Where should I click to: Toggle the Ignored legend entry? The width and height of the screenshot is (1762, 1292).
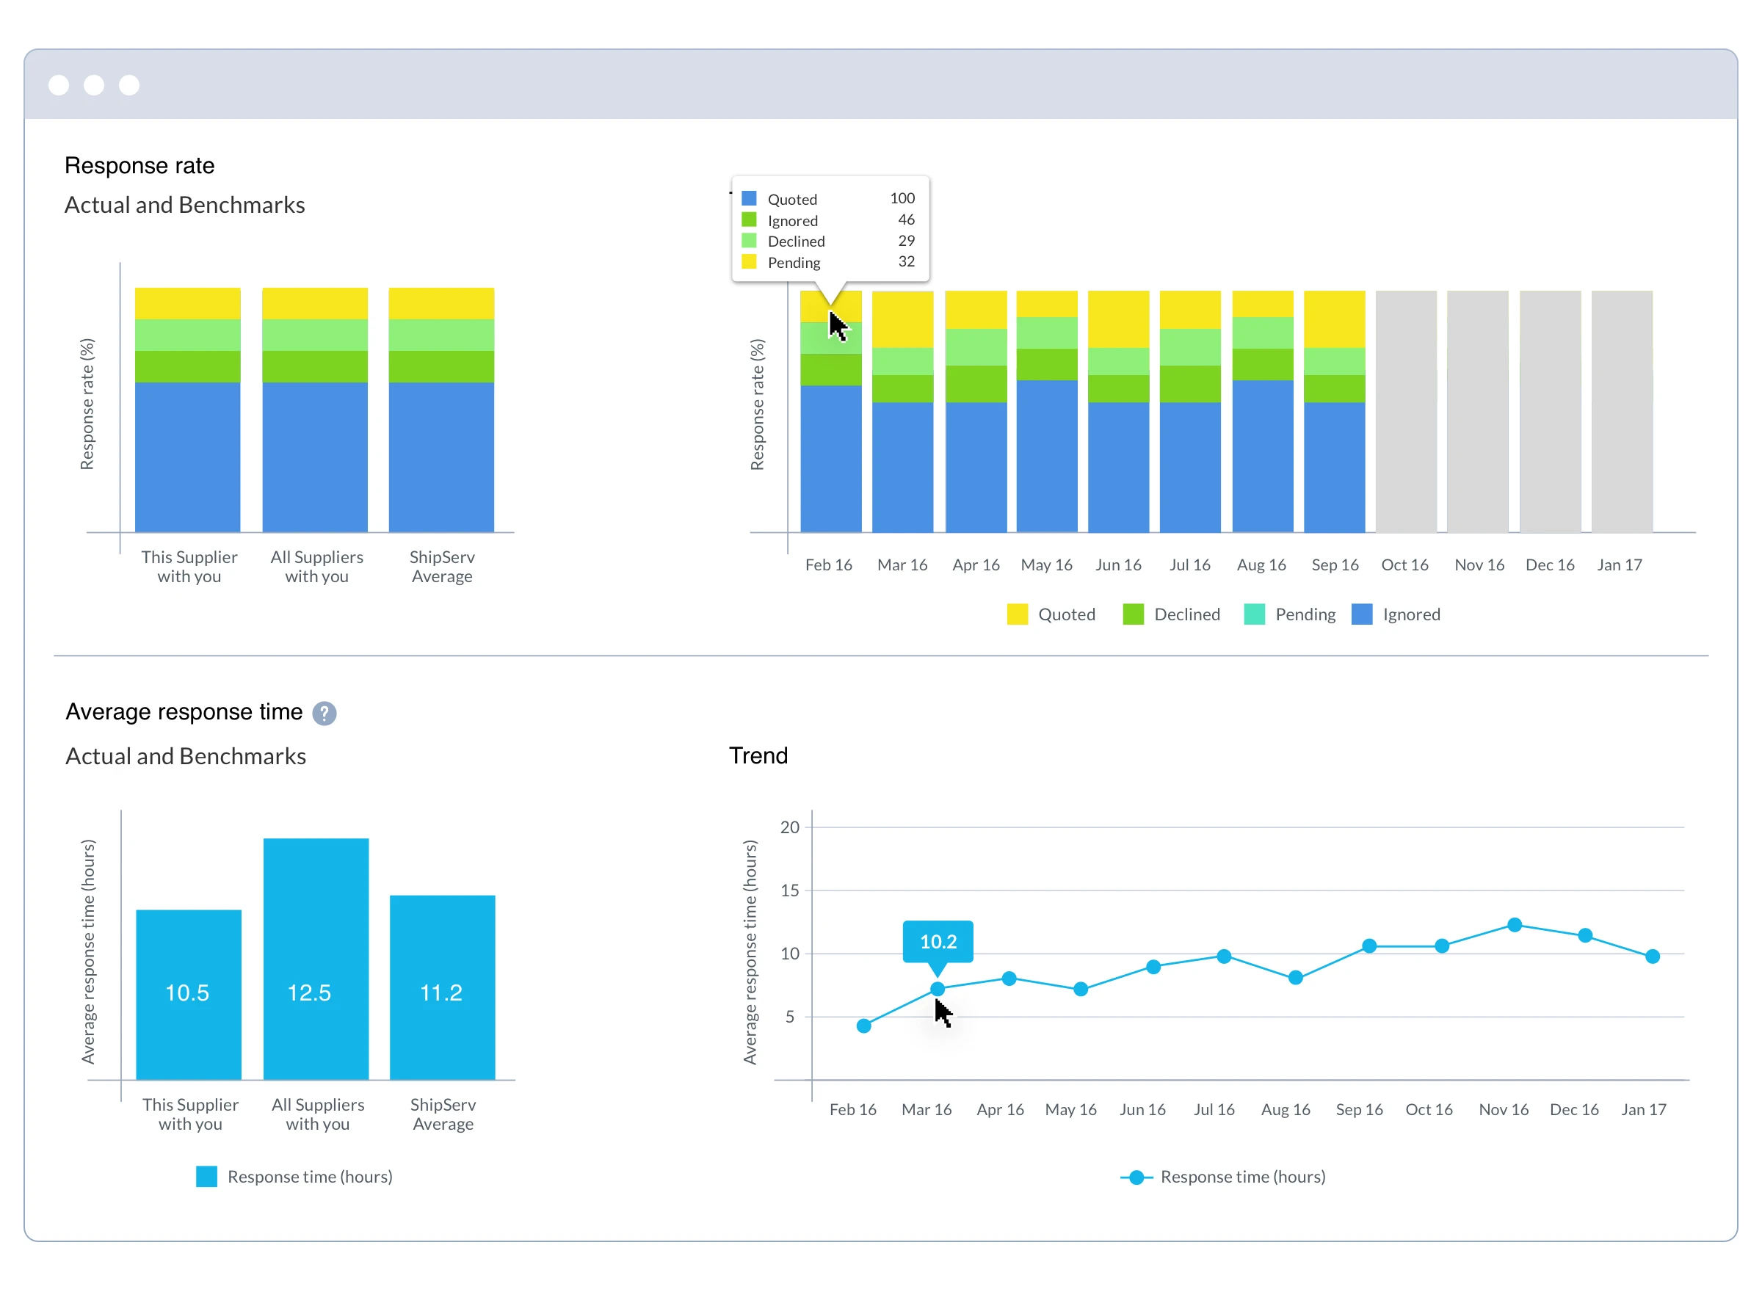pyautogui.click(x=1396, y=614)
